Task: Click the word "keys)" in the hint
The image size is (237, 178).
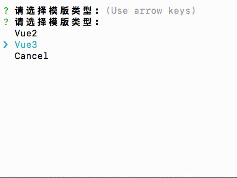Action: (x=182, y=11)
